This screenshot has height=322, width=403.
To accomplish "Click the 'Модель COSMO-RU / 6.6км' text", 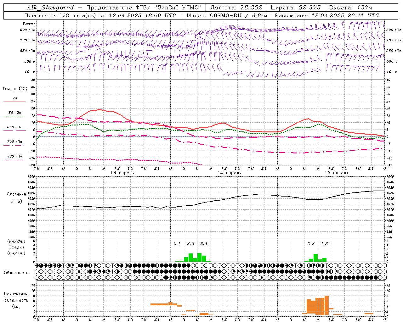I will [227, 15].
